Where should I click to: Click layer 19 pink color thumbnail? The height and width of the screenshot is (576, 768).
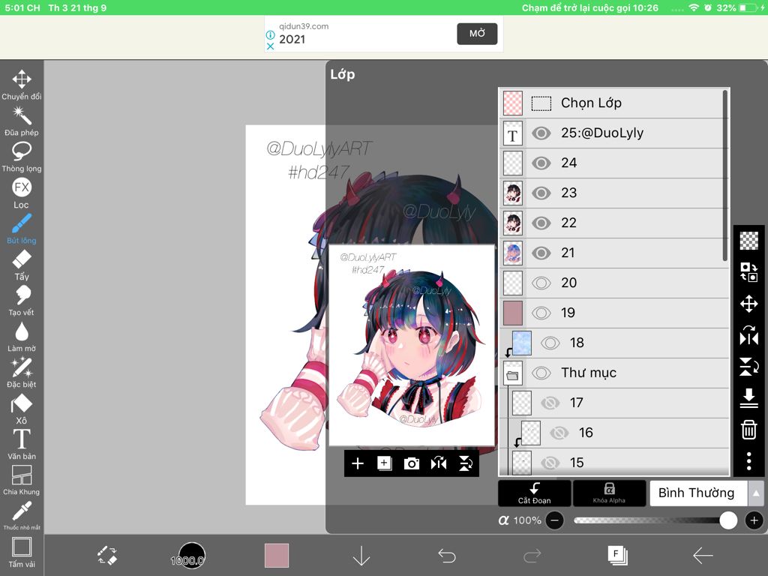pyautogui.click(x=513, y=313)
